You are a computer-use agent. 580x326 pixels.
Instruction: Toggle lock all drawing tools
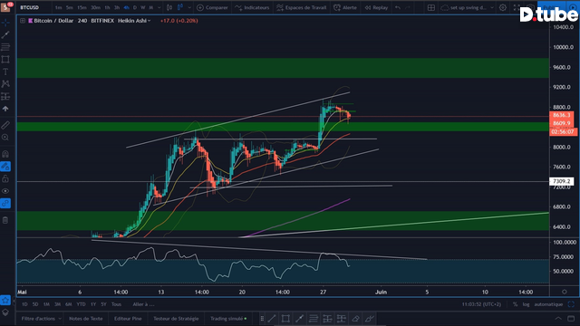click(x=5, y=179)
